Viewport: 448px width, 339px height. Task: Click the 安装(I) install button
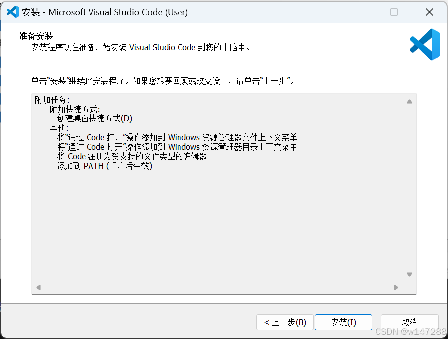(344, 322)
